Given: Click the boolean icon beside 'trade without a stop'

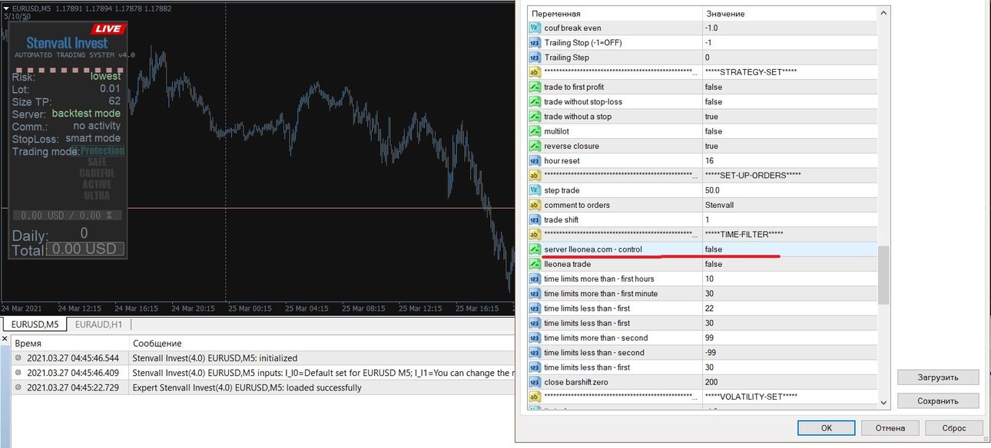Looking at the screenshot, I should click(535, 117).
